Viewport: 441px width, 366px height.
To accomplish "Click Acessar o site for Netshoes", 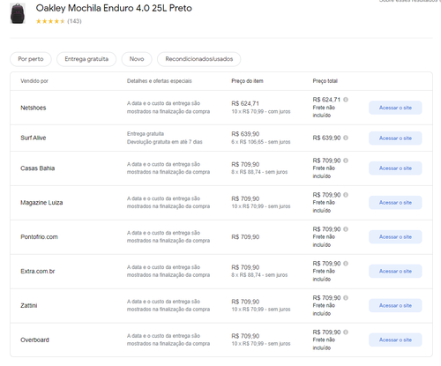I will 395,108.
